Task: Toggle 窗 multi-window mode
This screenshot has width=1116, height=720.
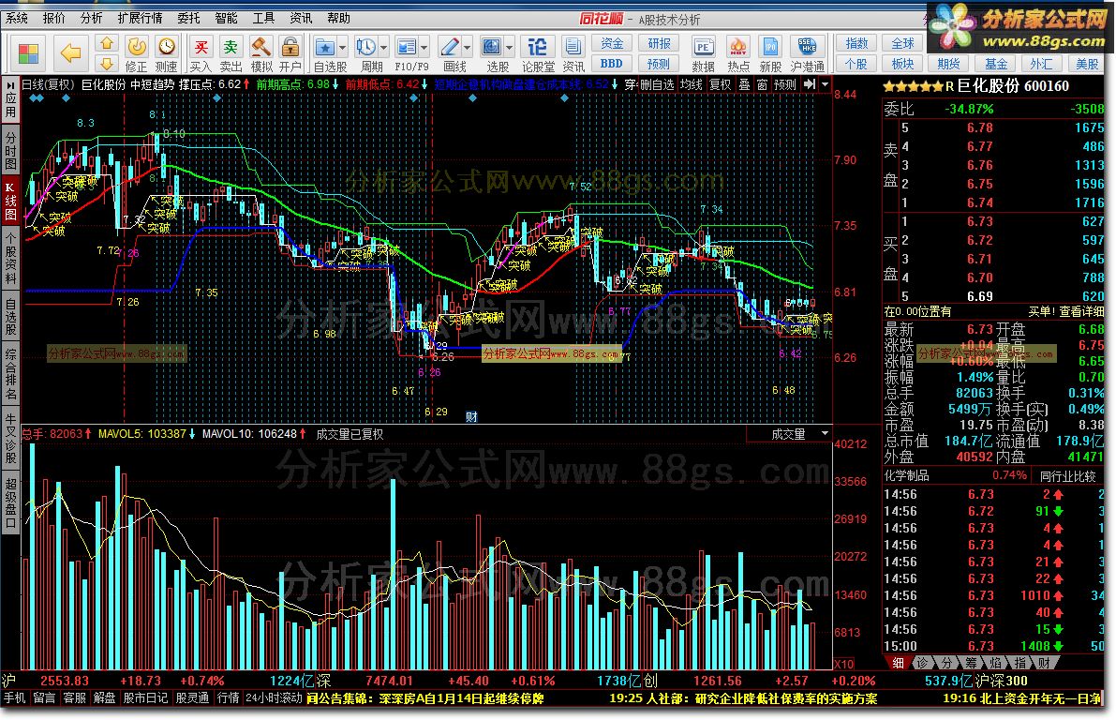Action: 762,84
